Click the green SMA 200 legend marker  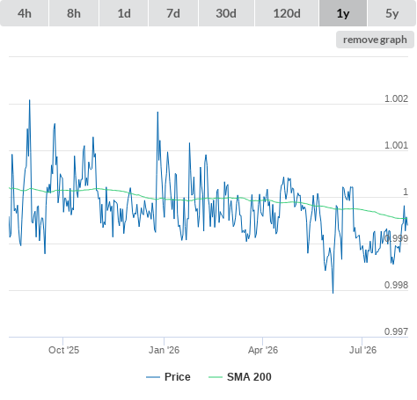point(216,377)
